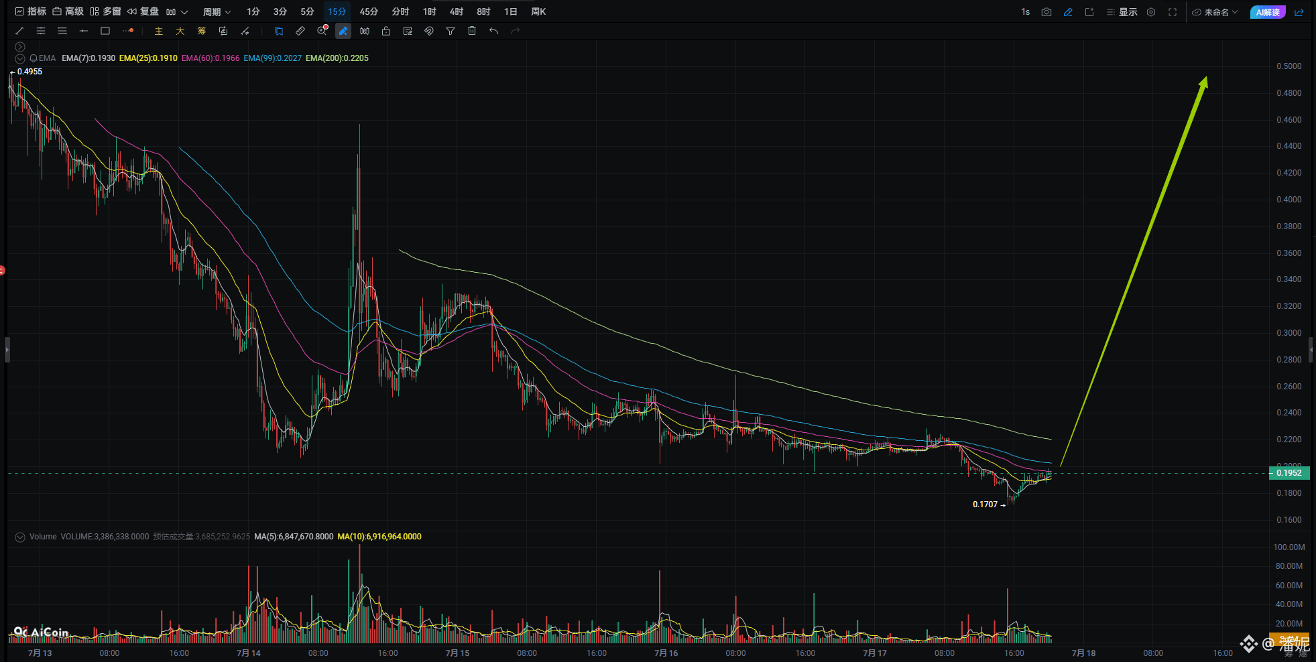The height and width of the screenshot is (662, 1316).
Task: Share the chart via arrow icon
Action: coord(1299,12)
